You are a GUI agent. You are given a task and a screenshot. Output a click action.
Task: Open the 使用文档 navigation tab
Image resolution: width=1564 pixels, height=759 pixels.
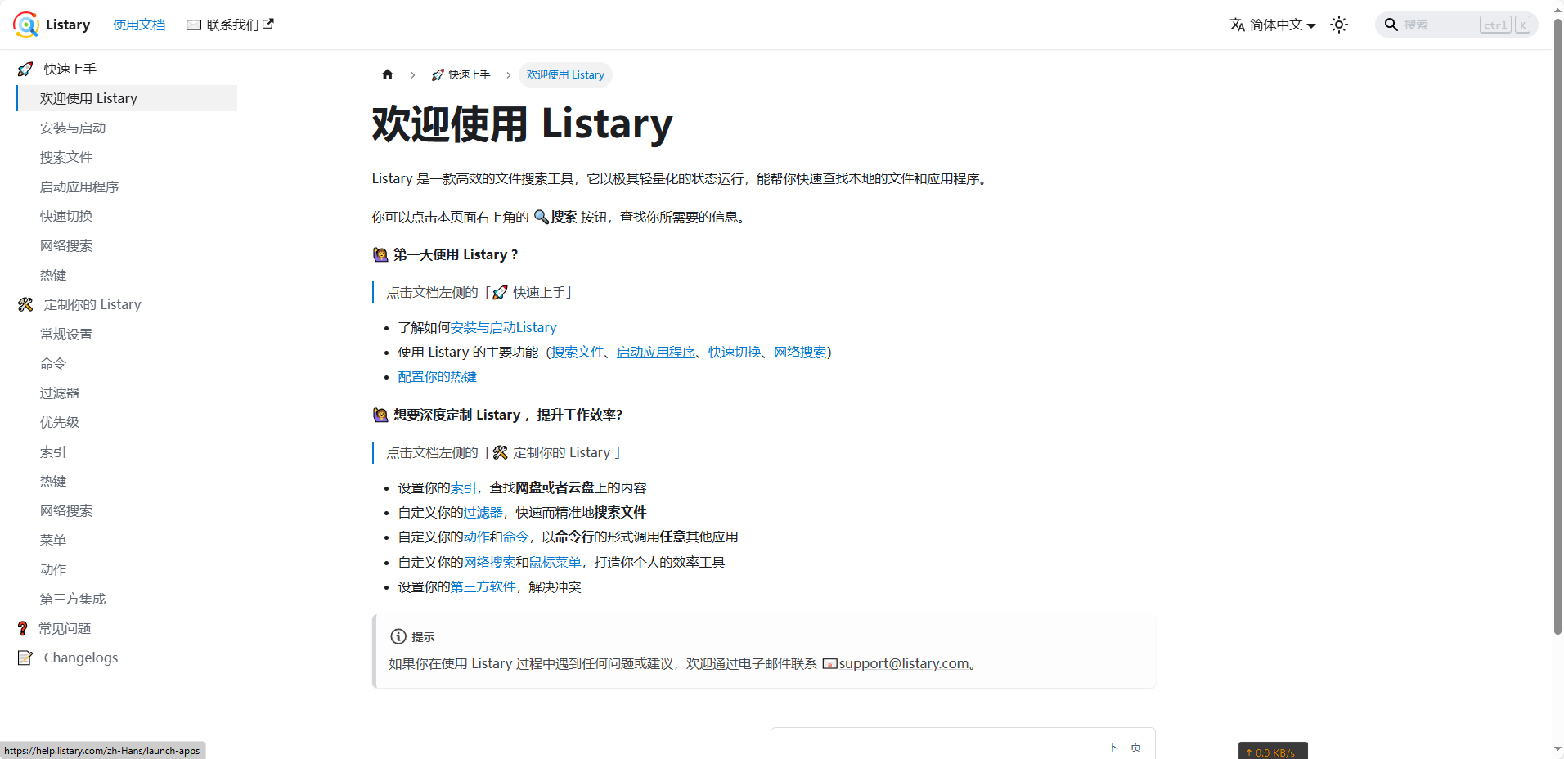pyautogui.click(x=139, y=25)
